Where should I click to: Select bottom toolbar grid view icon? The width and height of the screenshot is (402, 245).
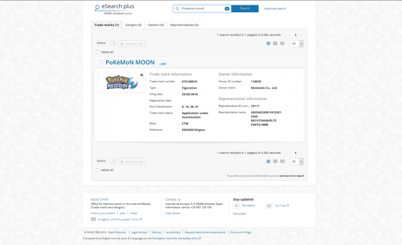click(282, 162)
